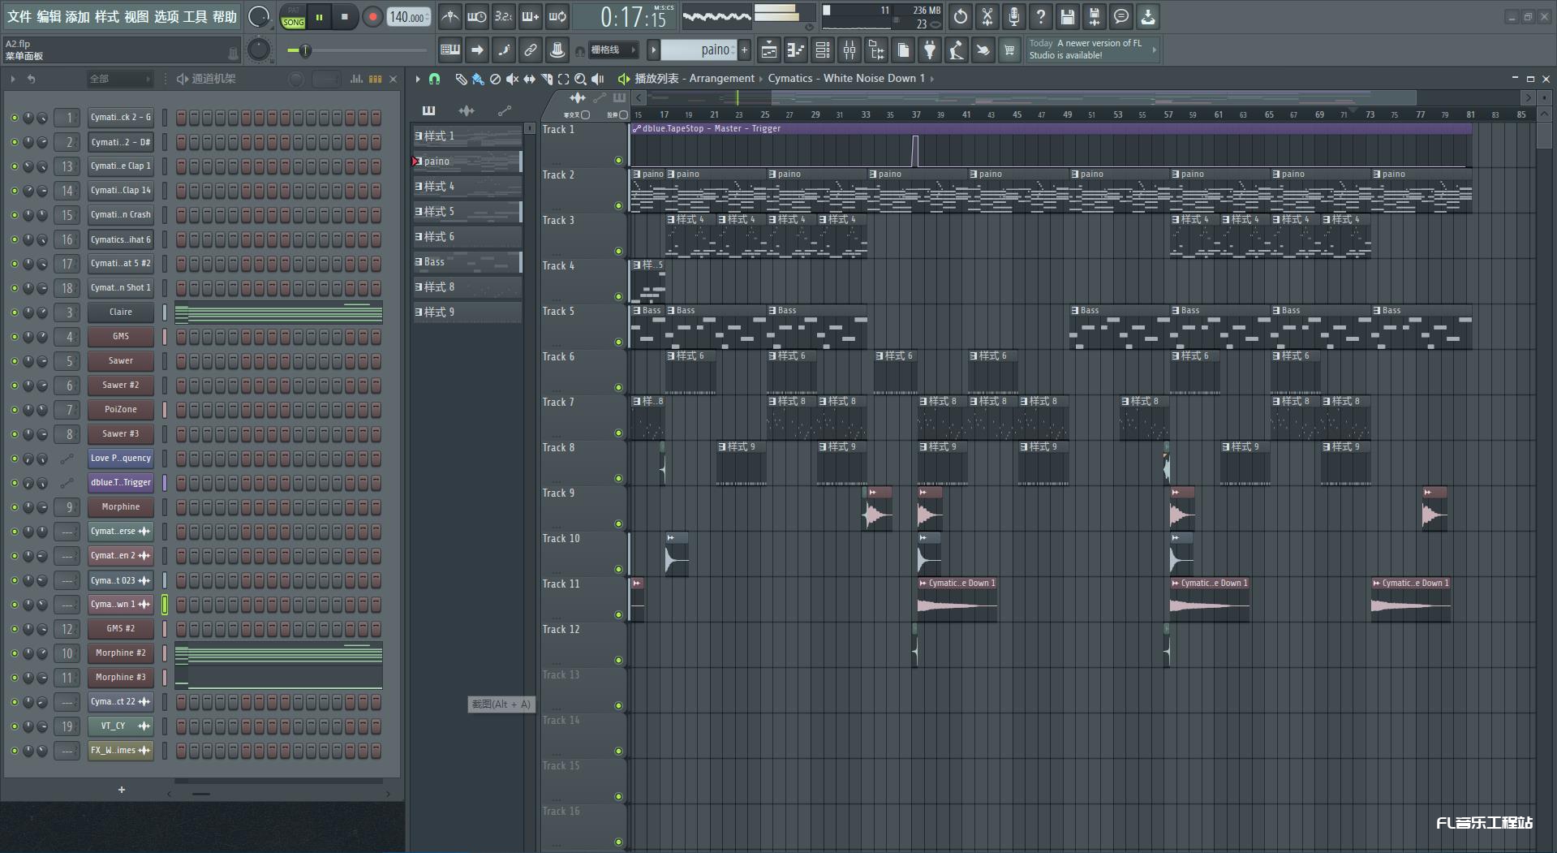Viewport: 1557px width, 853px height.
Task: Select the mute tool in playlist toolbar
Action: tap(512, 79)
